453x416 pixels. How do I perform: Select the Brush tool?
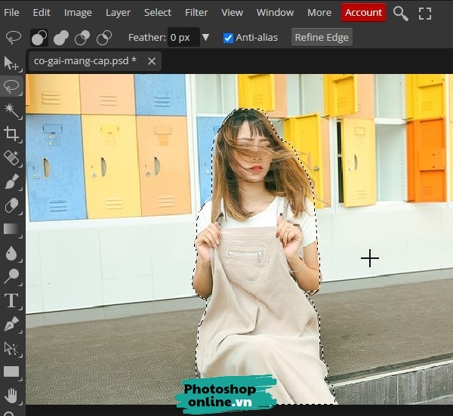click(11, 182)
